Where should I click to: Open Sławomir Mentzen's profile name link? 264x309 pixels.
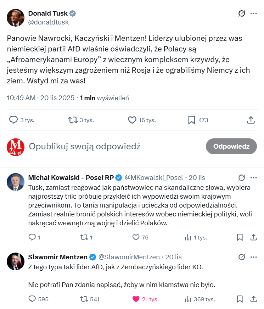pyautogui.click(x=58, y=257)
